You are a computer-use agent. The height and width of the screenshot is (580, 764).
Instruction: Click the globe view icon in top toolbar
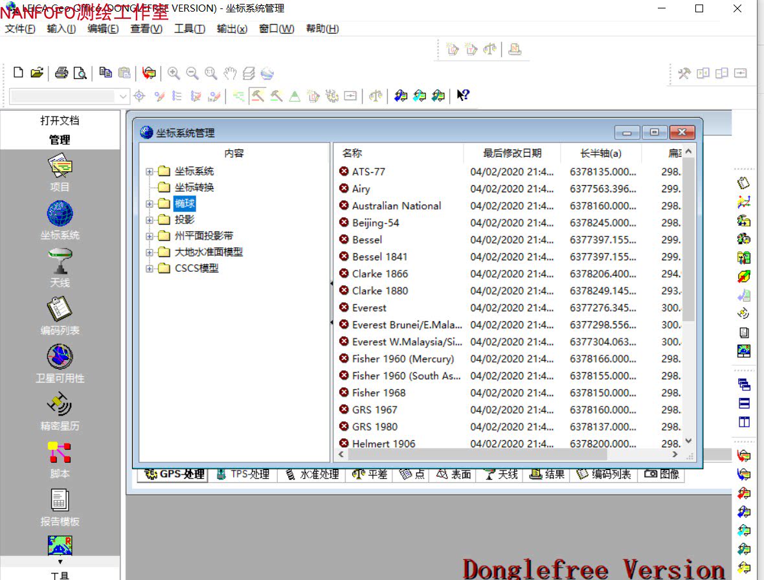267,73
